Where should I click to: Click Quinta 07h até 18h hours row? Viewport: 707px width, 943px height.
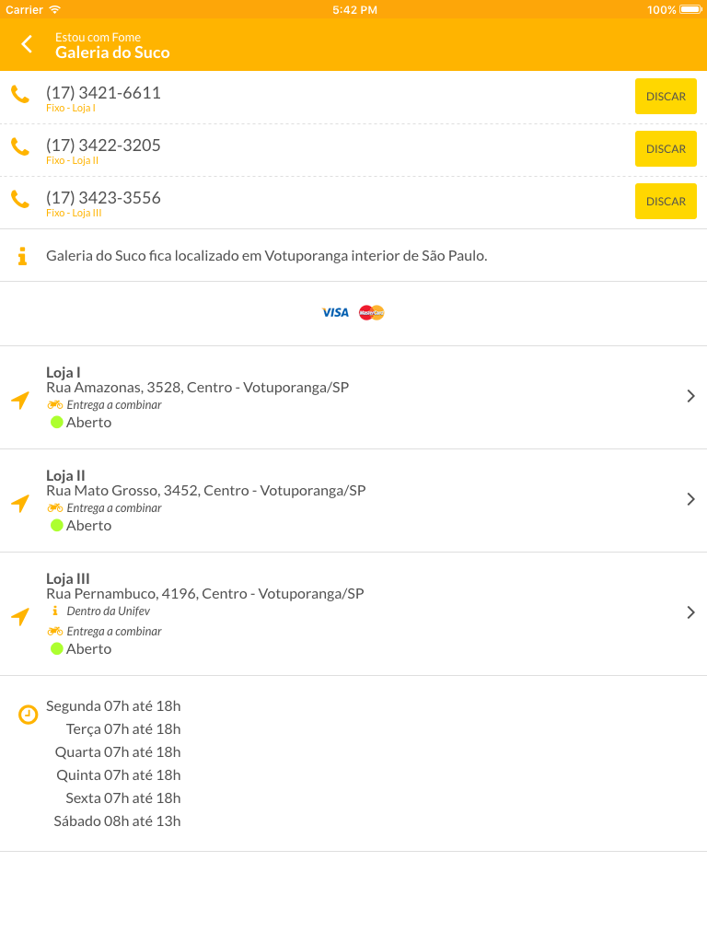coord(119,775)
